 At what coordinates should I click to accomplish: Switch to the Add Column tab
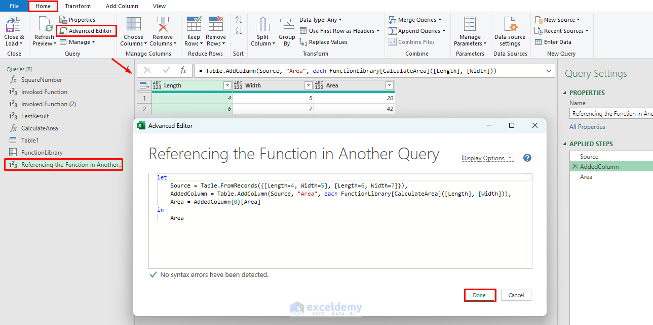click(122, 6)
